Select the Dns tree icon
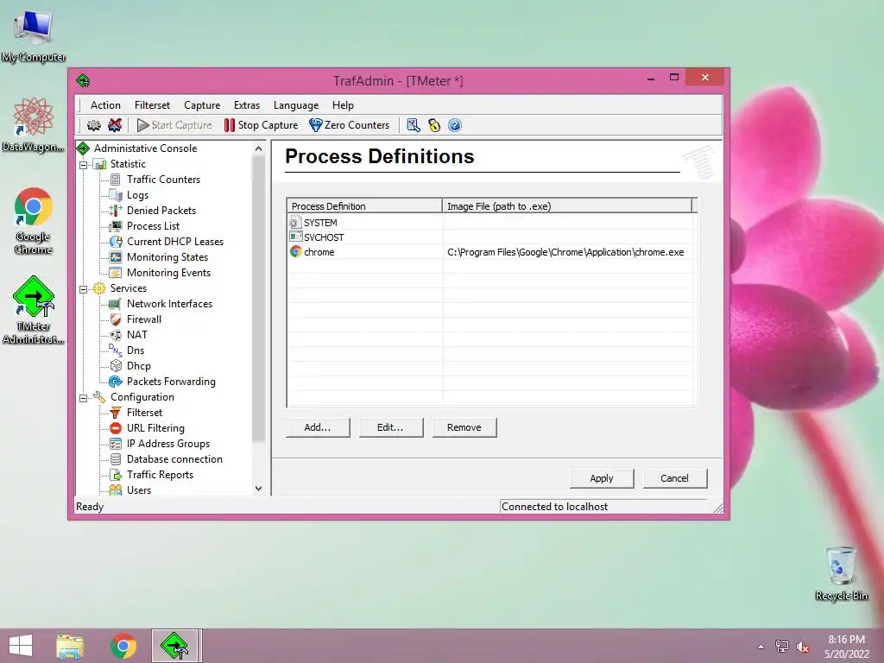Screen dimensions: 884x663 (x=116, y=350)
